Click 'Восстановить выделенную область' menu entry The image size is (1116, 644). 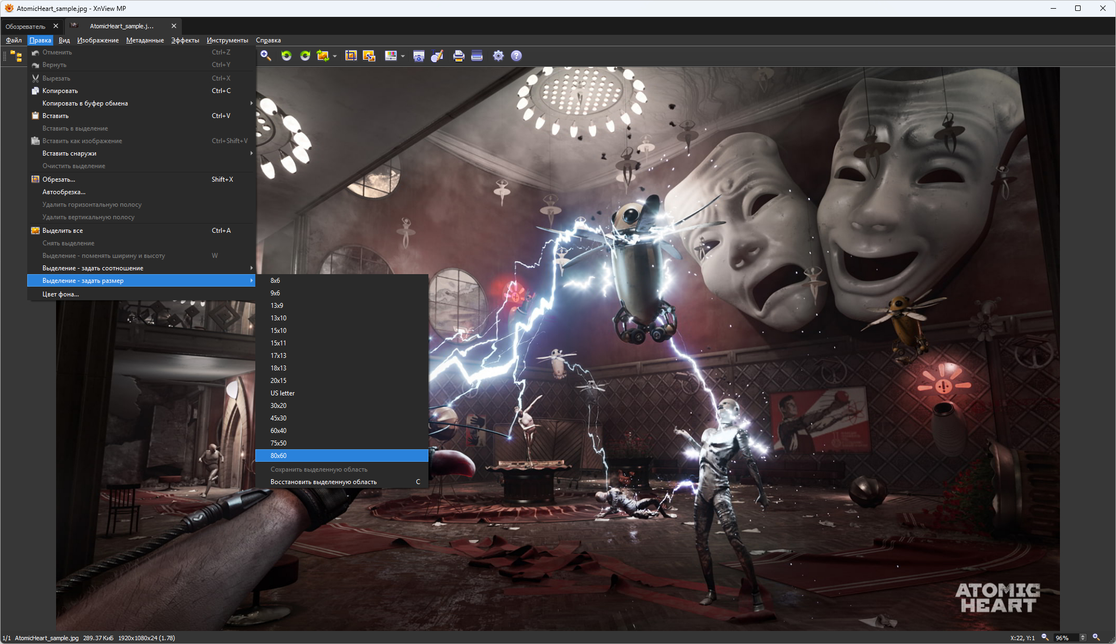(x=323, y=482)
